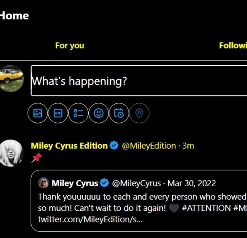
Task: Click verified badge beside Miley Cyrus Edition
Action: tap(114, 146)
